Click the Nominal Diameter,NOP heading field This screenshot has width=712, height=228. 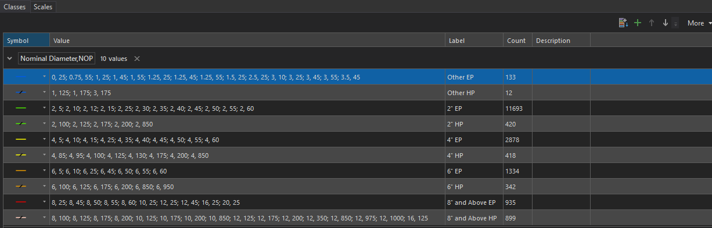[56, 59]
